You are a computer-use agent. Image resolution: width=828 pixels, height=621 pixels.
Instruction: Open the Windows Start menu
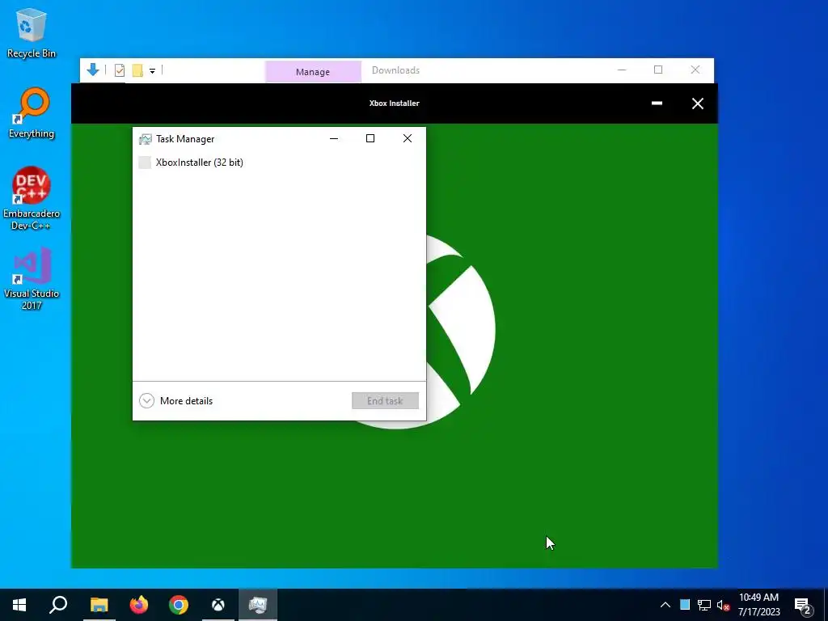(19, 605)
